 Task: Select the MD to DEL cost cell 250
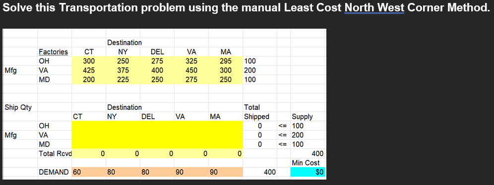(157, 80)
